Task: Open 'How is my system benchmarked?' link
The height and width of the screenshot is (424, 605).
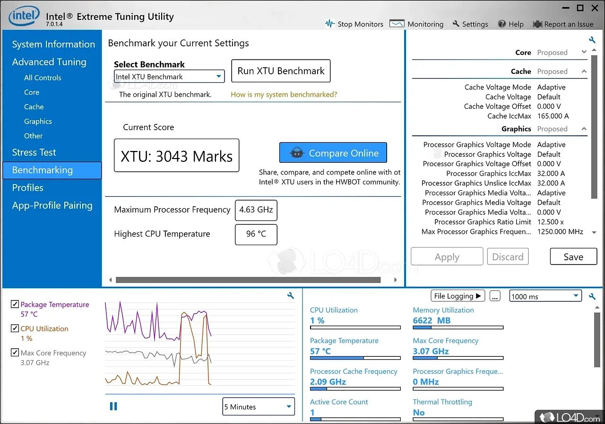Action: click(x=284, y=94)
